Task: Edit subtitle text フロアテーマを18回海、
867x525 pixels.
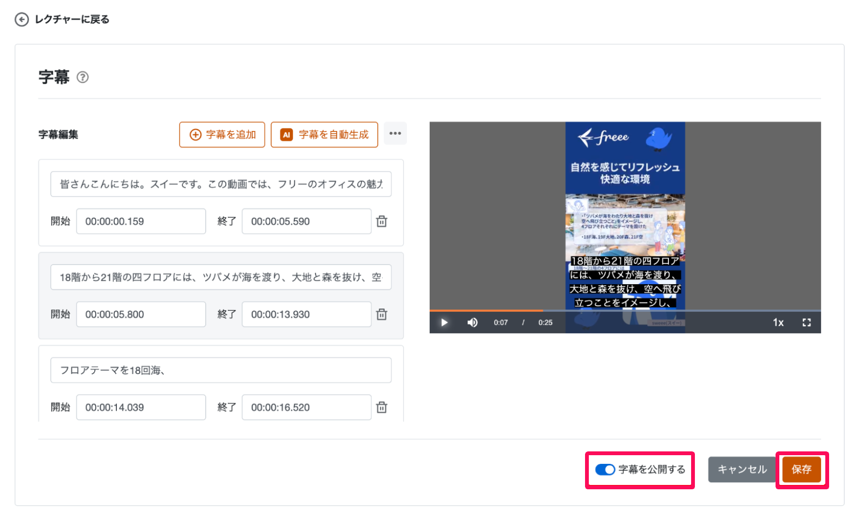Action: (221, 370)
